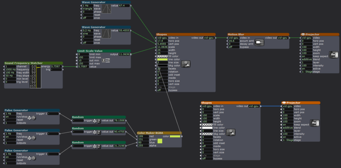Toggle run/stop on the bottom Pulse Generator
Viewport: 341px width, 168px height.
10,157
